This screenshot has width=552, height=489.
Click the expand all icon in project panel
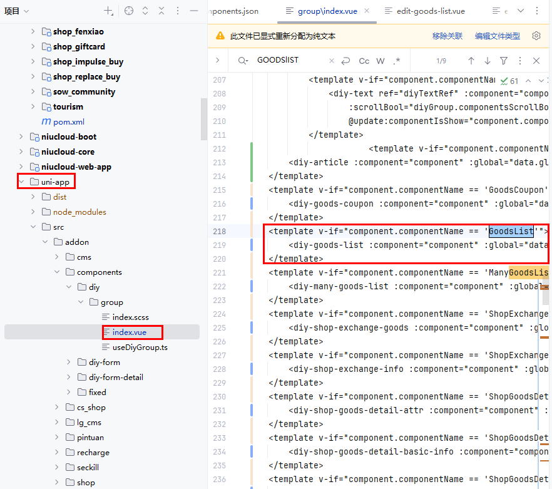pos(145,11)
